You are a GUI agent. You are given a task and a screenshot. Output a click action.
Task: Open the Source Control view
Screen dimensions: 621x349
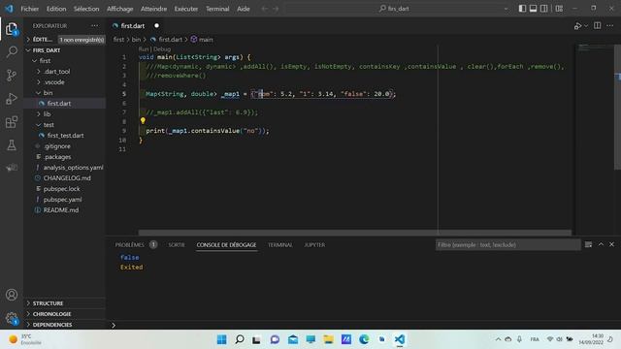(12, 76)
